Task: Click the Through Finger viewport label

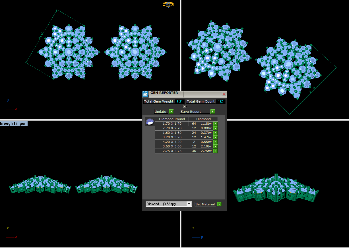Action: [14, 123]
